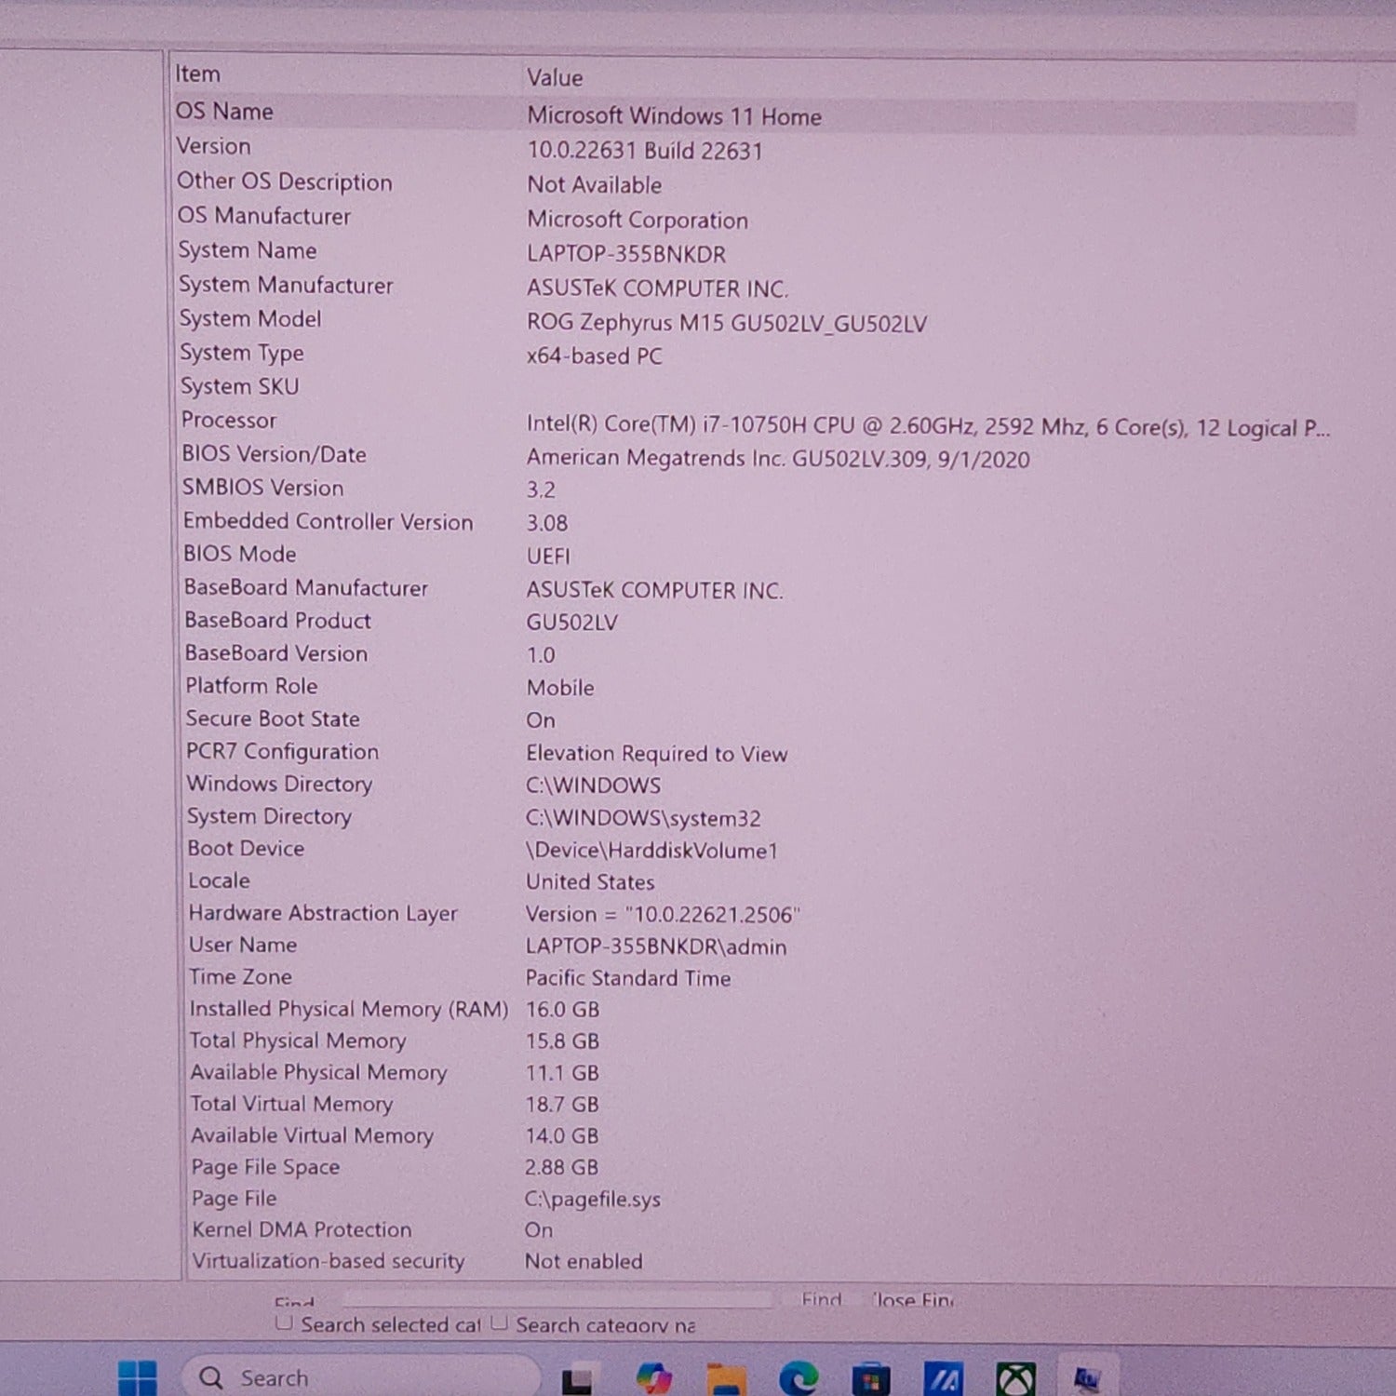
Task: Launch Microsoft Edge browser
Action: tap(799, 1378)
